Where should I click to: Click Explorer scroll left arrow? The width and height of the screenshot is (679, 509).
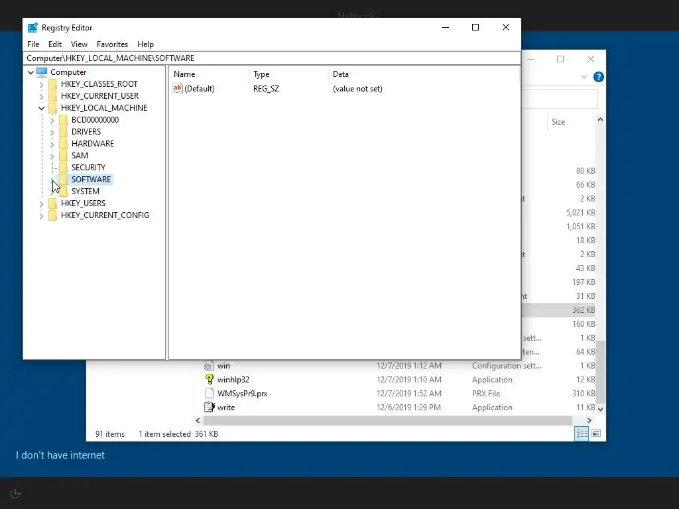[198, 420]
